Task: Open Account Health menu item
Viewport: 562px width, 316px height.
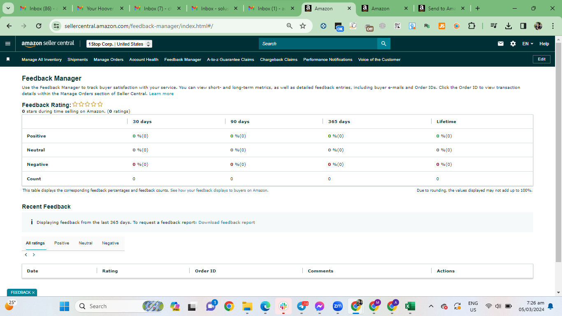Action: tap(144, 60)
